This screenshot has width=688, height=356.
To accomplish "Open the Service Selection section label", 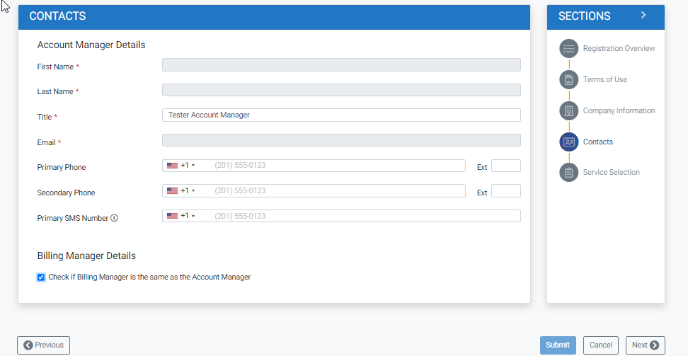I will tap(611, 172).
